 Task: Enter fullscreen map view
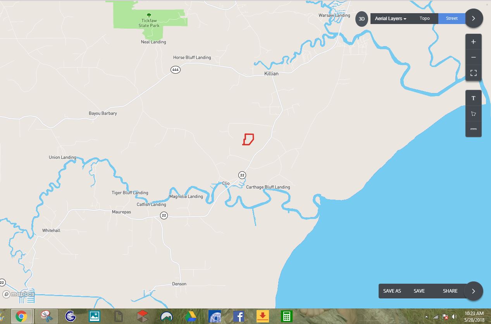tap(473, 73)
